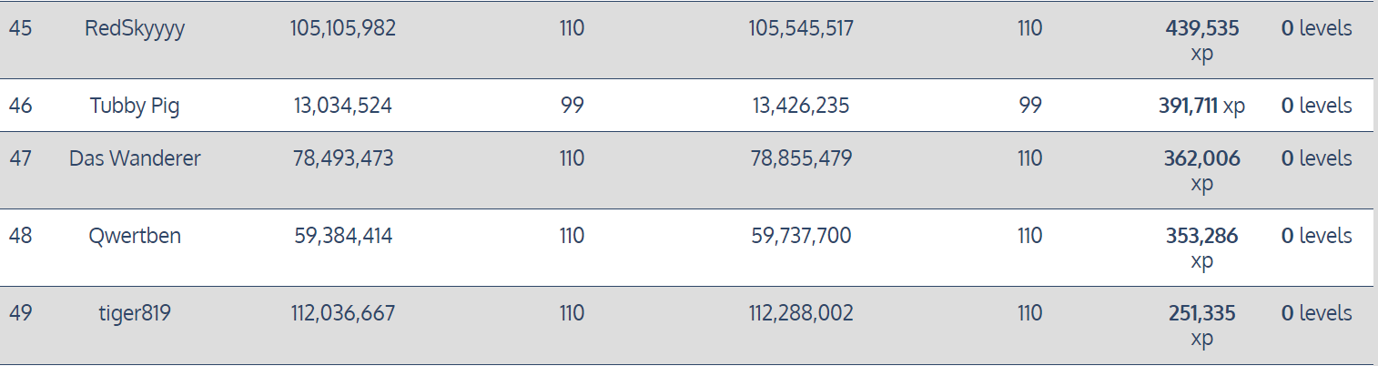Viewport: 1378px width, 366px height.
Task: Select rank number 45 cell
Action: pos(20,28)
